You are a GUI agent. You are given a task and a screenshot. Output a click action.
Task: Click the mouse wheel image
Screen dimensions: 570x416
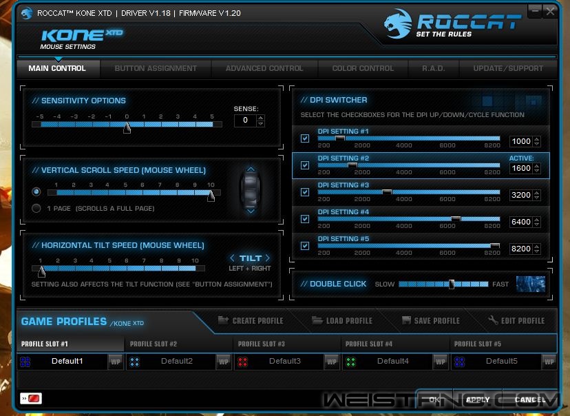point(251,190)
